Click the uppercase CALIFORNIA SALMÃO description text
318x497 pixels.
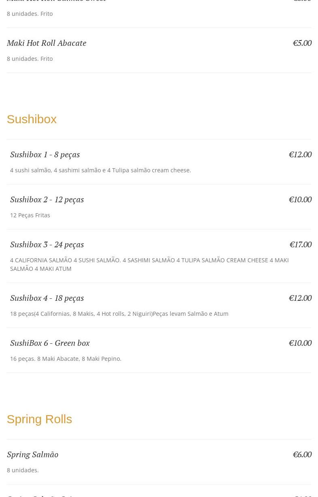(149, 264)
